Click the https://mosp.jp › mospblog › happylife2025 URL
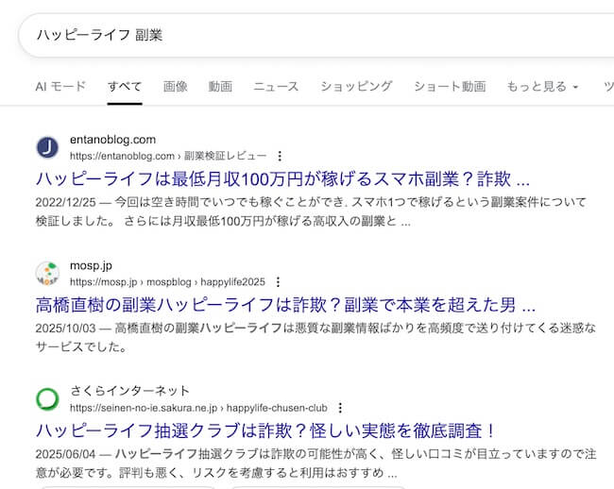The height and width of the screenshot is (489, 614). coord(167,282)
